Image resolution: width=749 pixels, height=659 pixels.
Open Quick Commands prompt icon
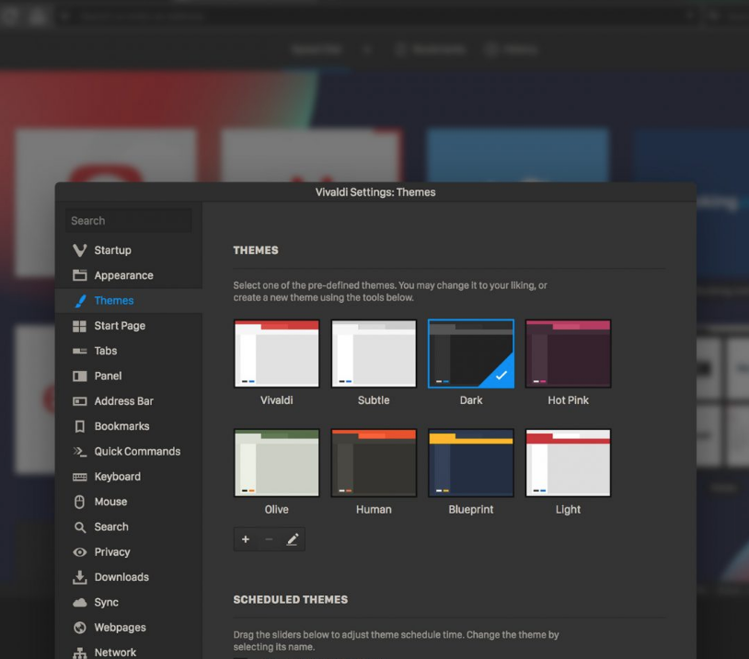click(x=80, y=452)
